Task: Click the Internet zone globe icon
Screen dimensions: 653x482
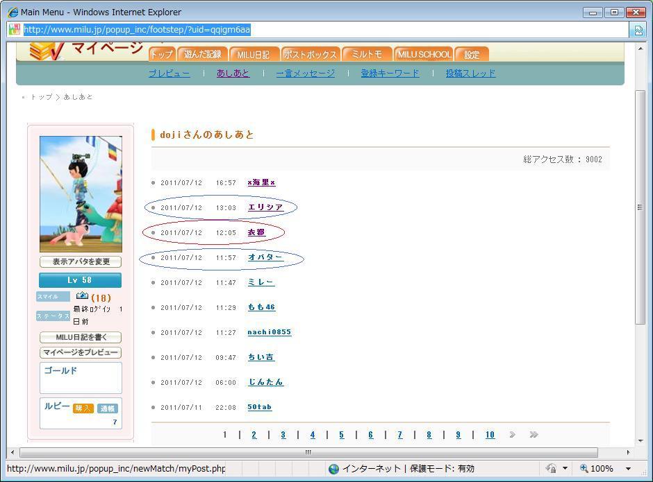Action: coord(333,469)
